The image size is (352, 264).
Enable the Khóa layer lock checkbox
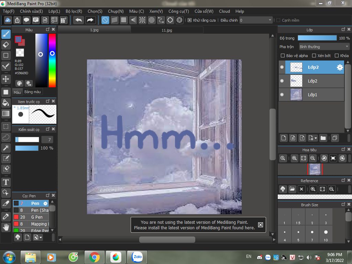point(337,55)
